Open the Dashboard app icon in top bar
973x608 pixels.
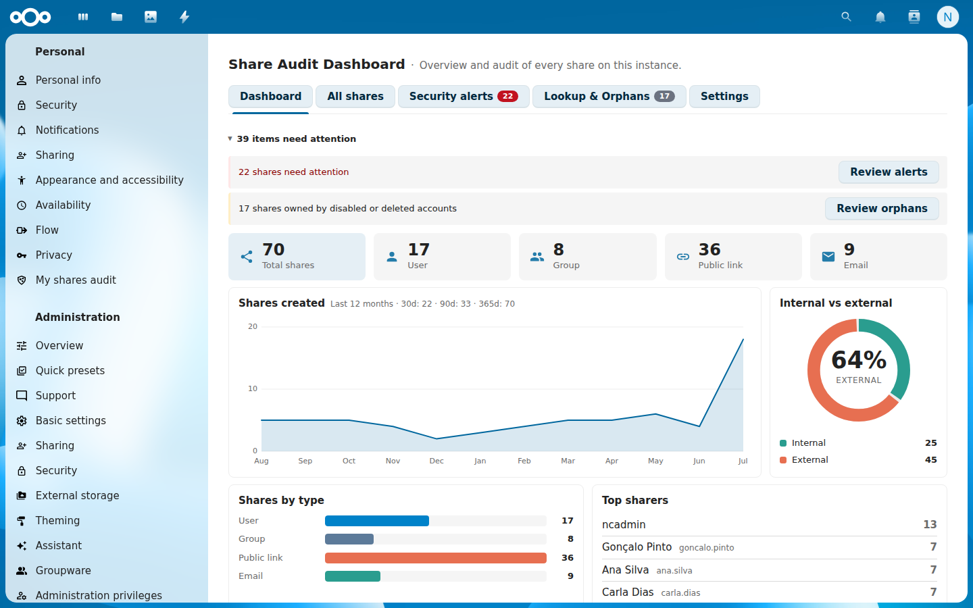[x=83, y=17]
